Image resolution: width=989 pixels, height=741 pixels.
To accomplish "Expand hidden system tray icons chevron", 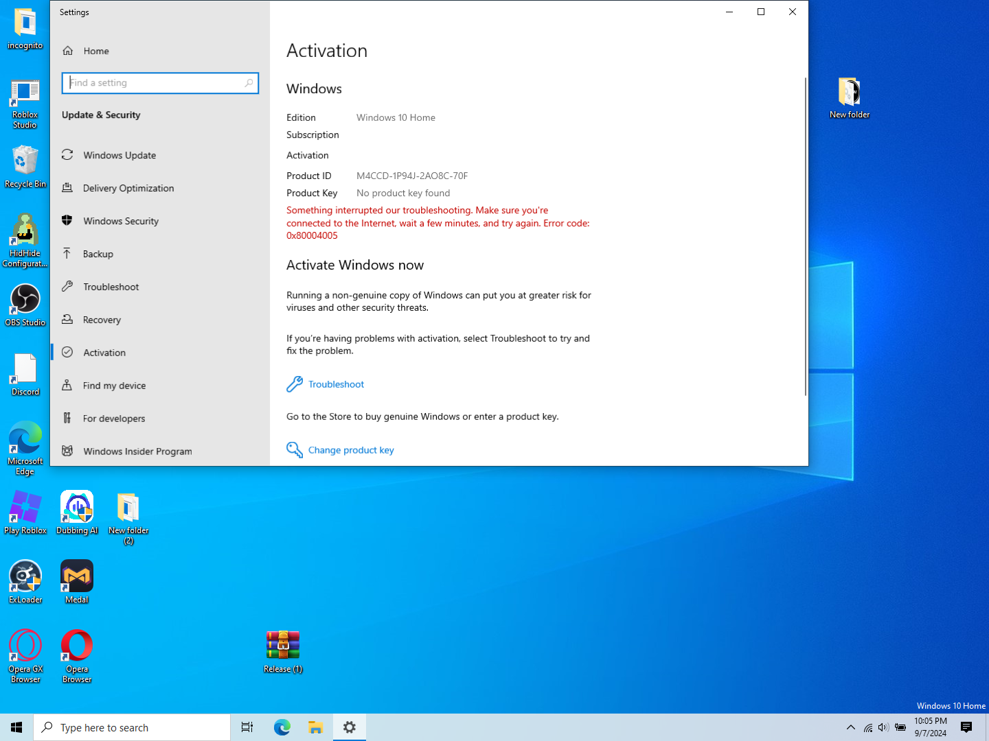I will pos(850,727).
